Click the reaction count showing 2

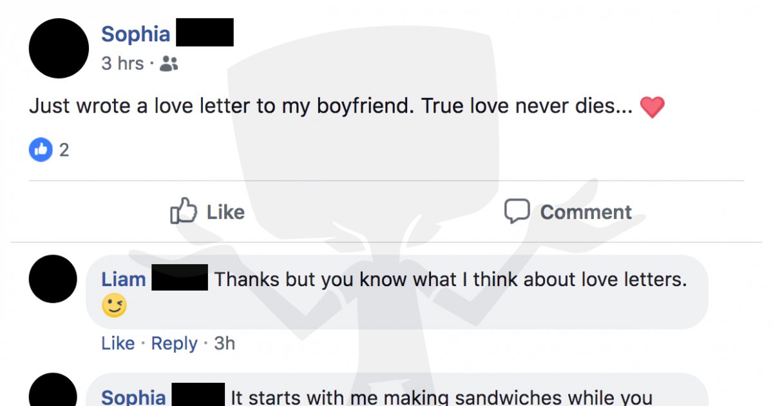coord(57,149)
